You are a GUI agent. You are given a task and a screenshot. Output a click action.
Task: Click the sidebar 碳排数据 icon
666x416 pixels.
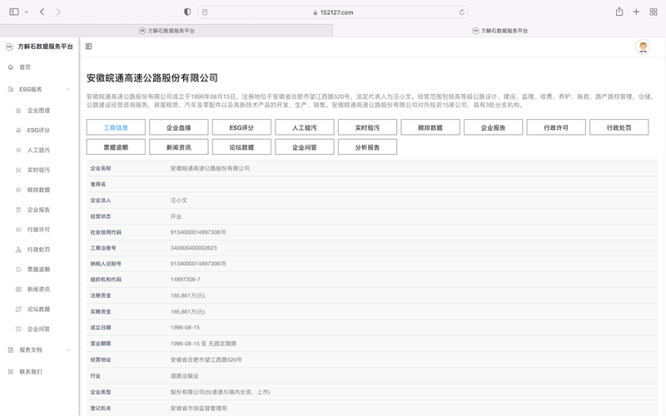tap(18, 190)
